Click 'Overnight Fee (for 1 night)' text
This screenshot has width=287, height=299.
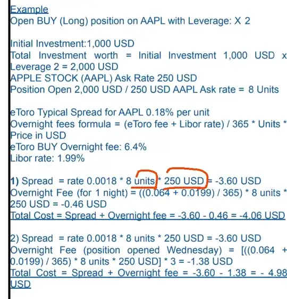tap(69, 193)
